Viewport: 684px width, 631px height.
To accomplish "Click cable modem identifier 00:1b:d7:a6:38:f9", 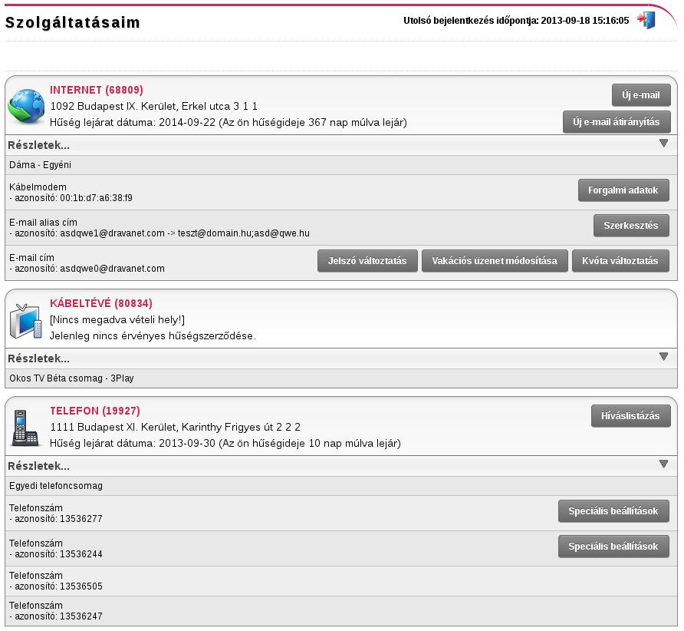I will pyautogui.click(x=96, y=198).
